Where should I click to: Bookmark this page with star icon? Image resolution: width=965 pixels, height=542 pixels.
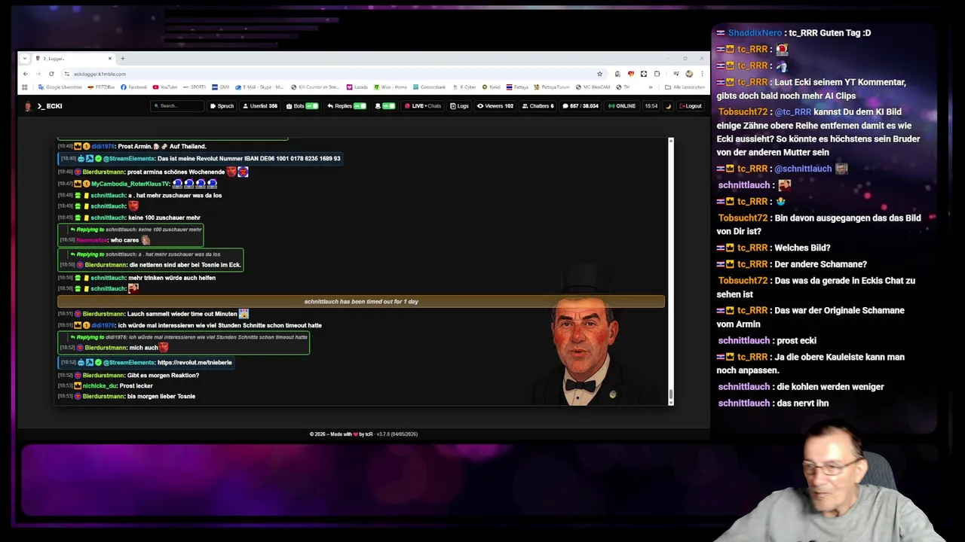[x=599, y=74]
